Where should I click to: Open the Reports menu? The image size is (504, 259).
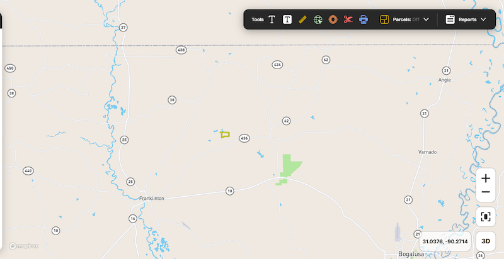pyautogui.click(x=467, y=19)
